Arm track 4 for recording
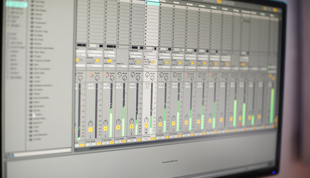310x178 pixels. [105, 136]
